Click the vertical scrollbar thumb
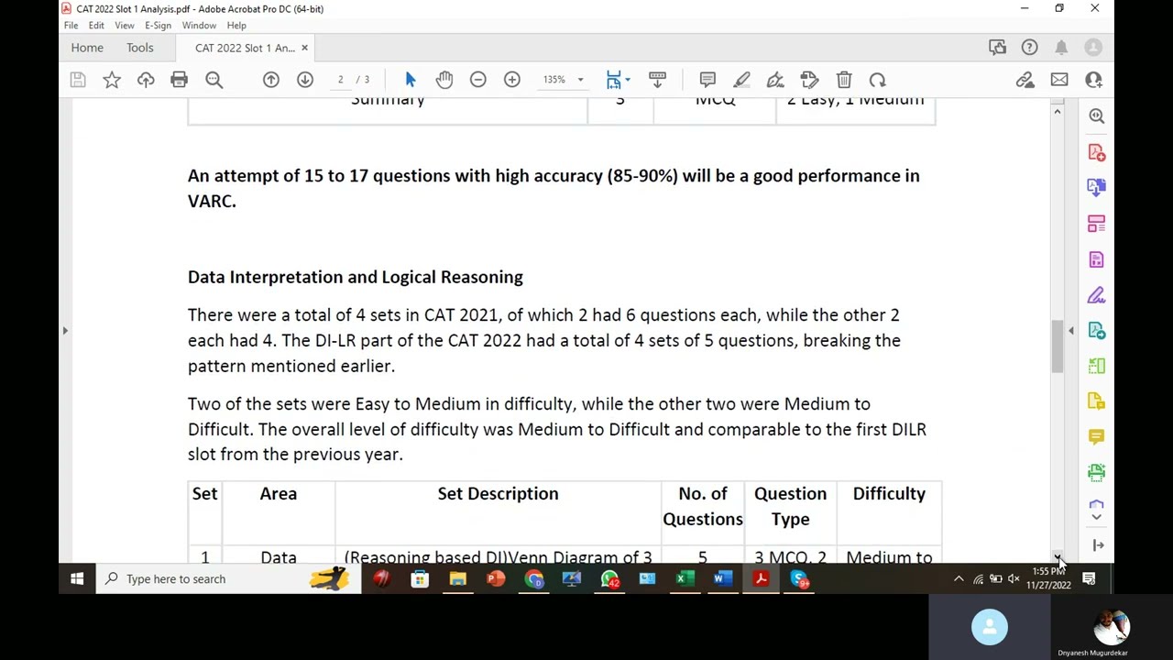 pos(1058,346)
